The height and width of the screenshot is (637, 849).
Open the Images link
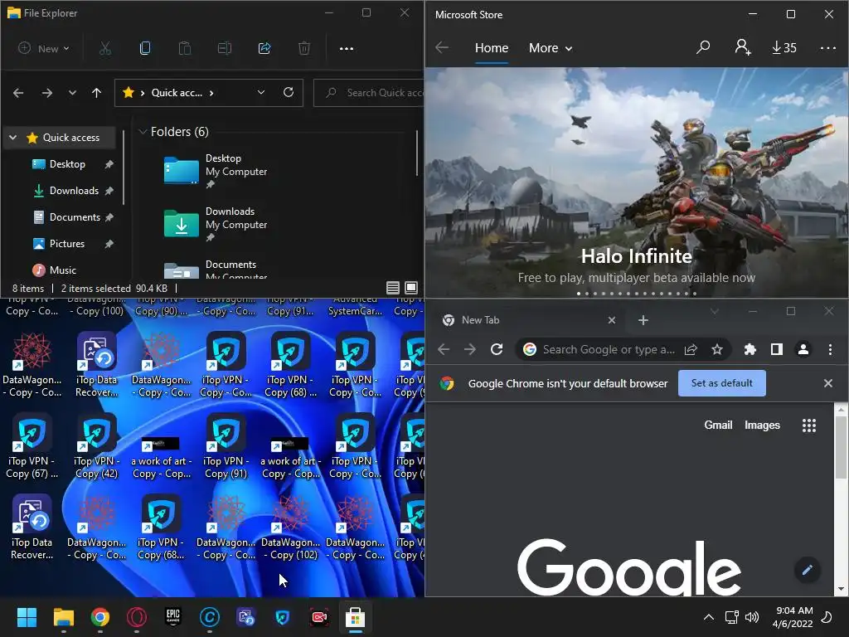[x=762, y=425]
